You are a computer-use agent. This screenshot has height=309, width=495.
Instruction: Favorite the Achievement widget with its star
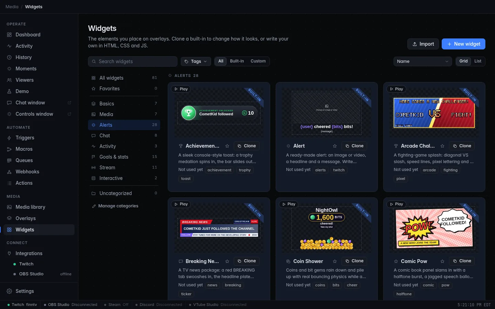(227, 146)
